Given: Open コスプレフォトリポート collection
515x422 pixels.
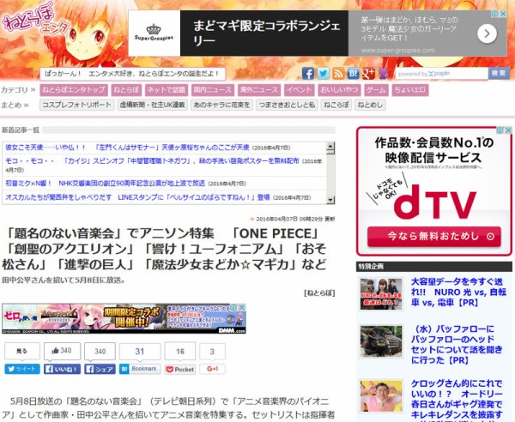Looking at the screenshot, I should [77, 105].
